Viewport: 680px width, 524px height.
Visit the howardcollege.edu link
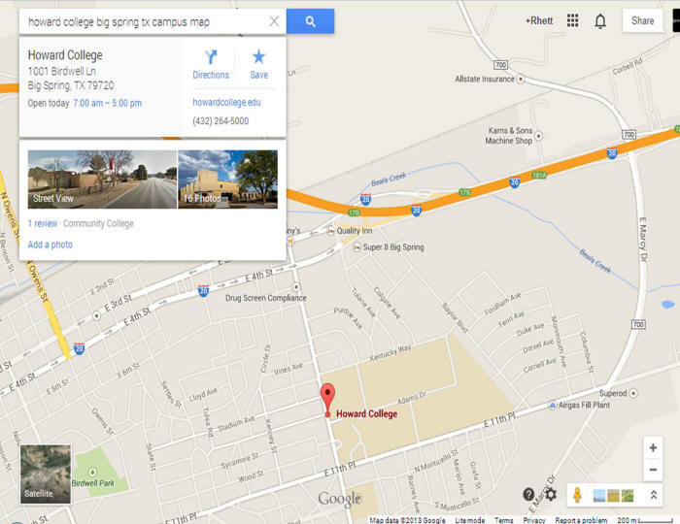click(x=226, y=102)
